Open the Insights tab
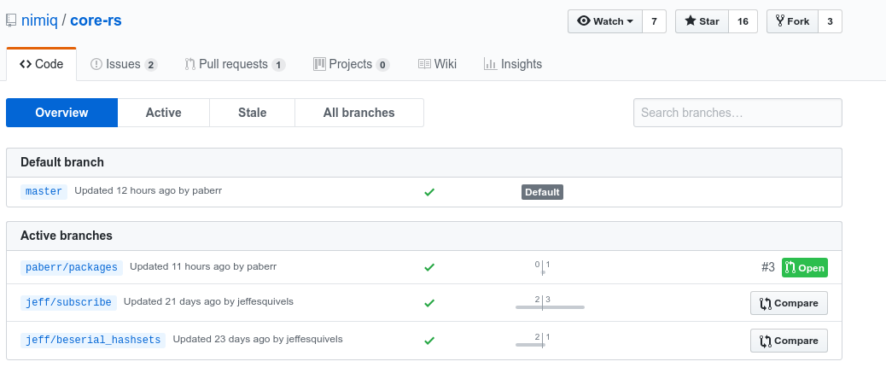886x379 pixels. pyautogui.click(x=513, y=64)
